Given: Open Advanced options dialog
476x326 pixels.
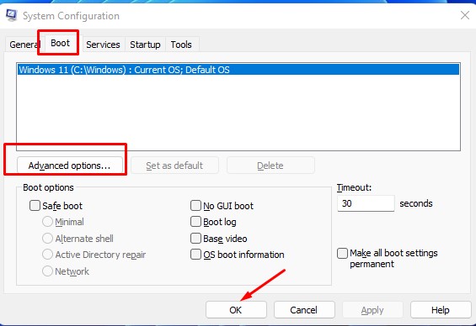Looking at the screenshot, I should pos(70,166).
